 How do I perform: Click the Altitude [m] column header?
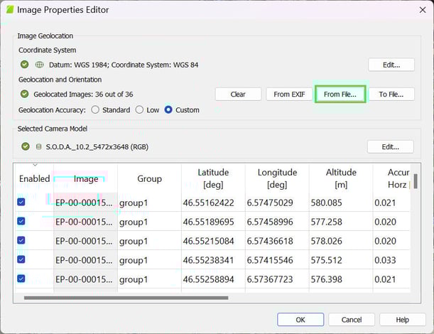(x=341, y=178)
